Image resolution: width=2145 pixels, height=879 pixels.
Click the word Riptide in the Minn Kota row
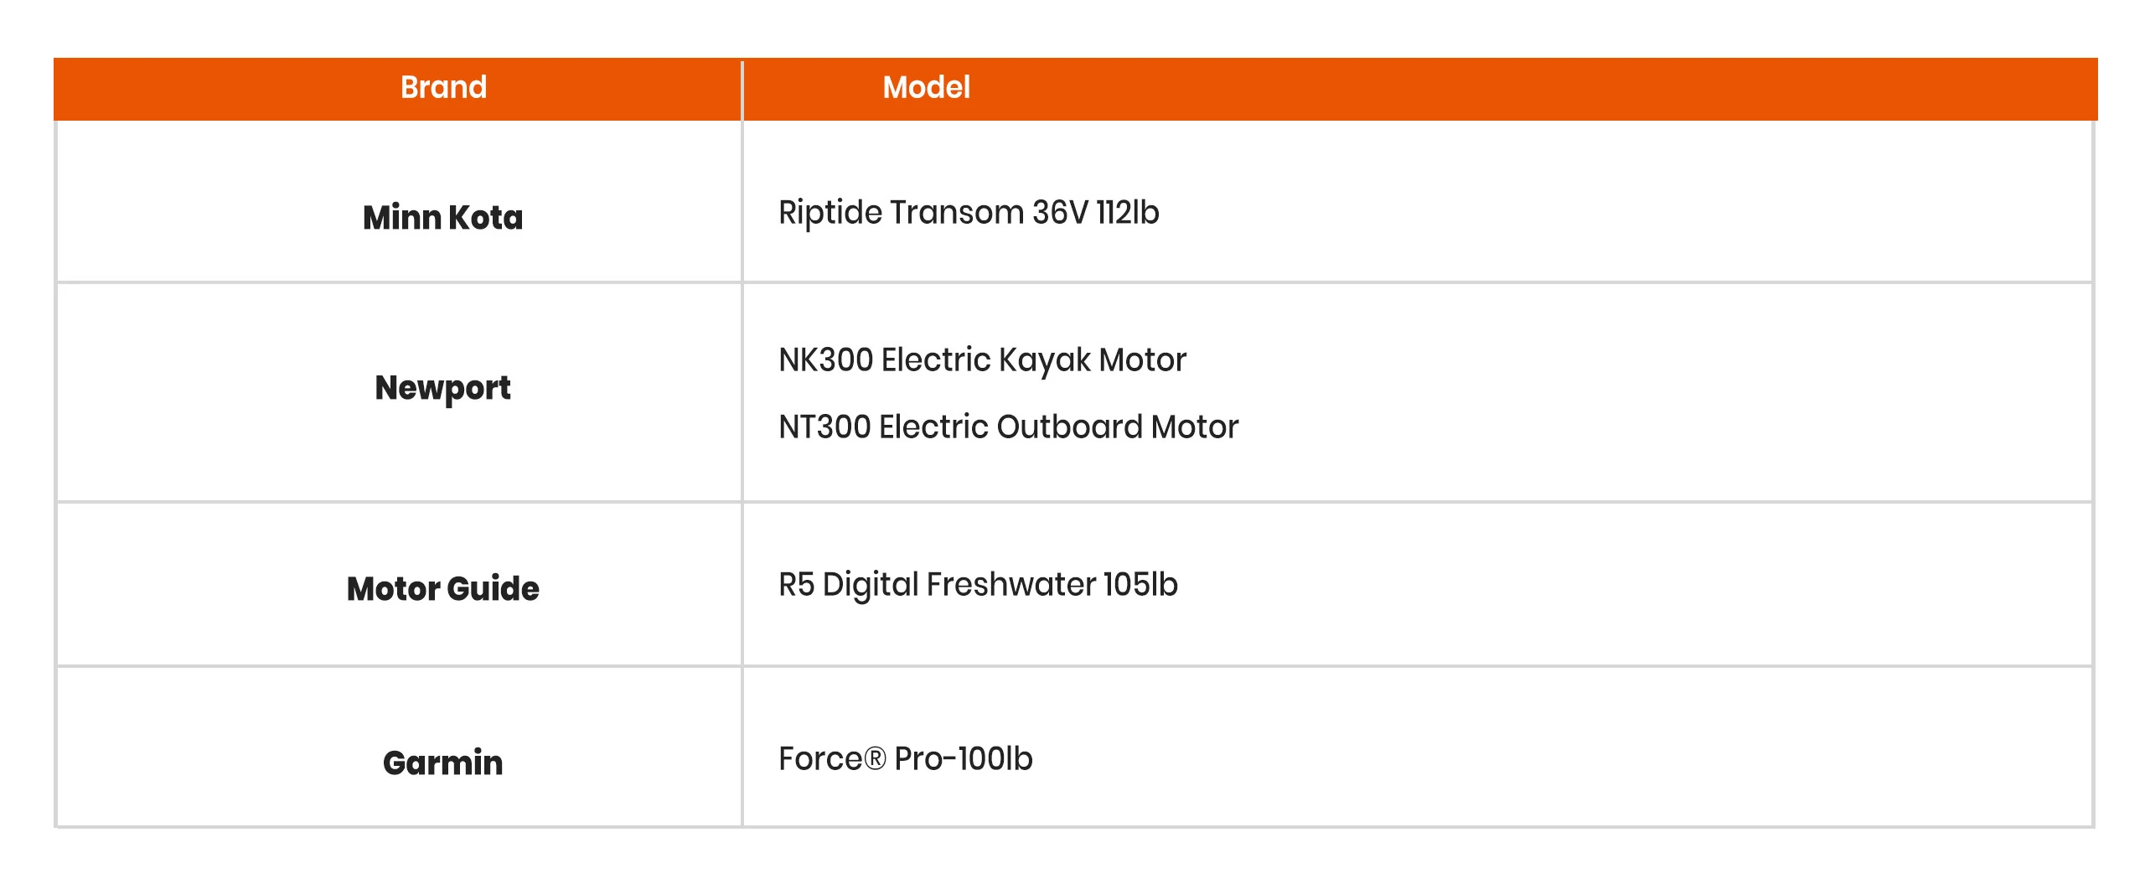[830, 213]
